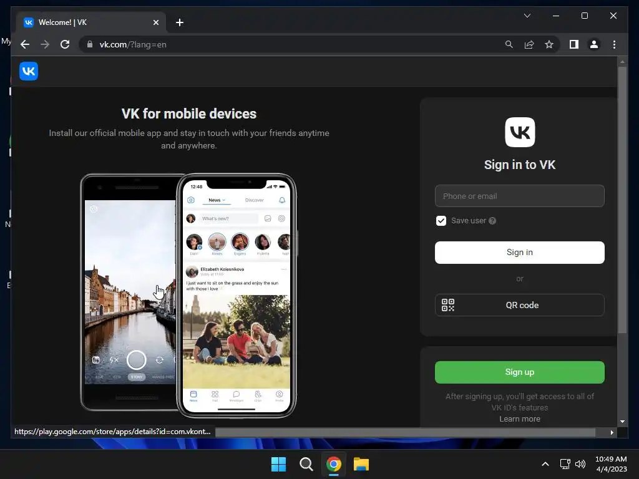Click the VK logo in page header
This screenshot has height=479, width=639.
(29, 71)
